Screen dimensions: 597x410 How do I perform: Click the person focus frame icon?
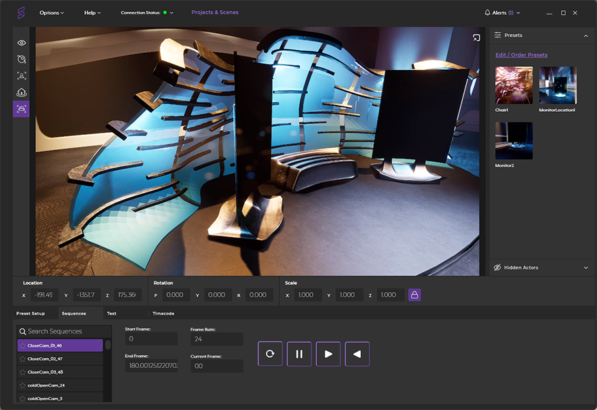21,76
